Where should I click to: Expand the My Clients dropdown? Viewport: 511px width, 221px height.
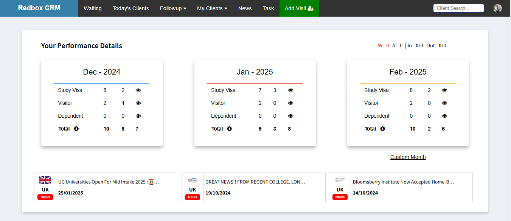[212, 8]
